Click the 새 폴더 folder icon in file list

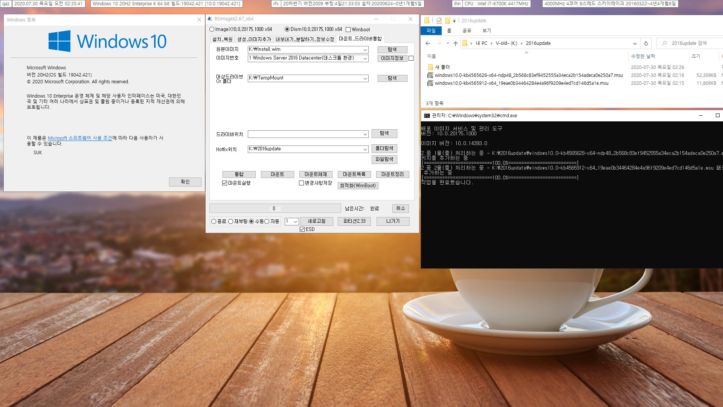430,67
